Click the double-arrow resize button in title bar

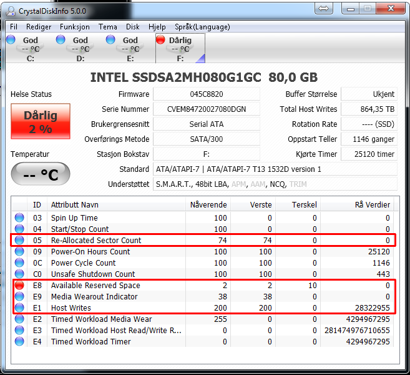click(324, 9)
